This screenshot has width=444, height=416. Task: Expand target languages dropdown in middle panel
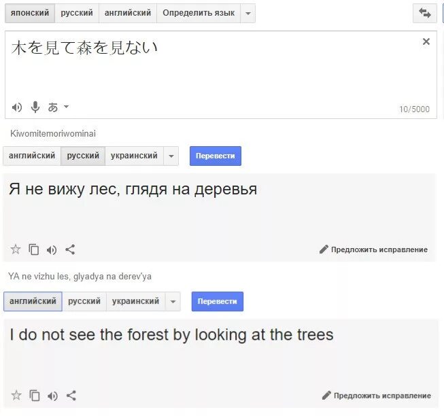pos(171,156)
